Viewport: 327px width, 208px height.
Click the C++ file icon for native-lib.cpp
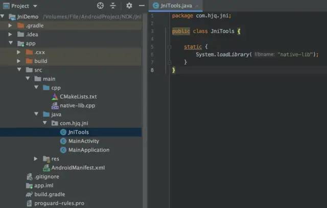(55, 106)
